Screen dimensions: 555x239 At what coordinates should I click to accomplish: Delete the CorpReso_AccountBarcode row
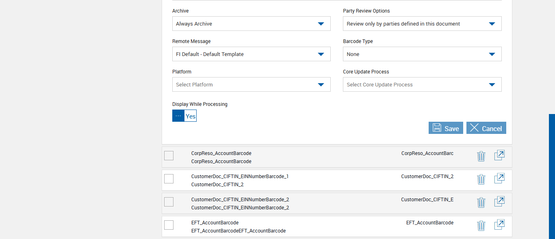(x=481, y=156)
